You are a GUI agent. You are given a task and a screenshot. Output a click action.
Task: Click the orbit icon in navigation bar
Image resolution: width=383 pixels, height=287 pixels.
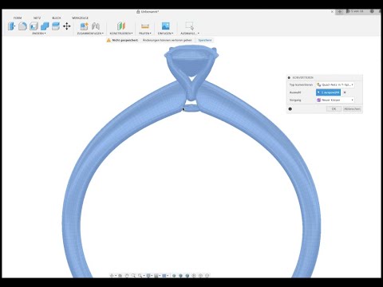pos(112,276)
